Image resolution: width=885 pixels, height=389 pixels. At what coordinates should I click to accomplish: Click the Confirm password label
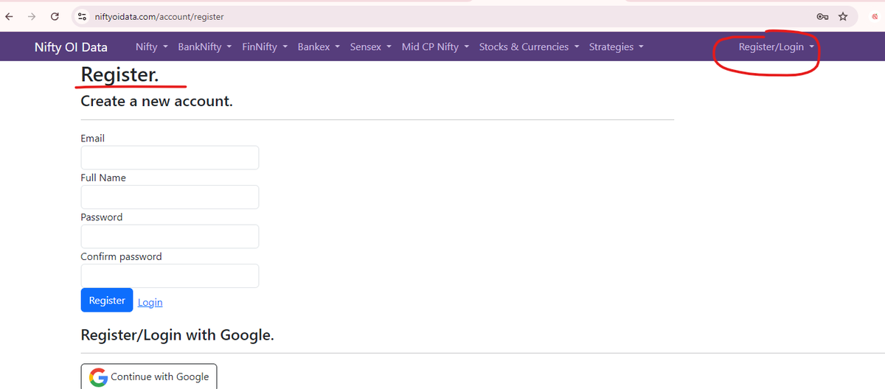pyautogui.click(x=121, y=256)
